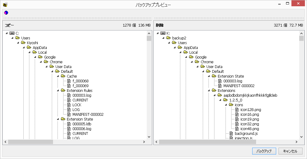Click the 1.2.5_0 folder icon
The image size is (307, 159).
(x=226, y=100)
